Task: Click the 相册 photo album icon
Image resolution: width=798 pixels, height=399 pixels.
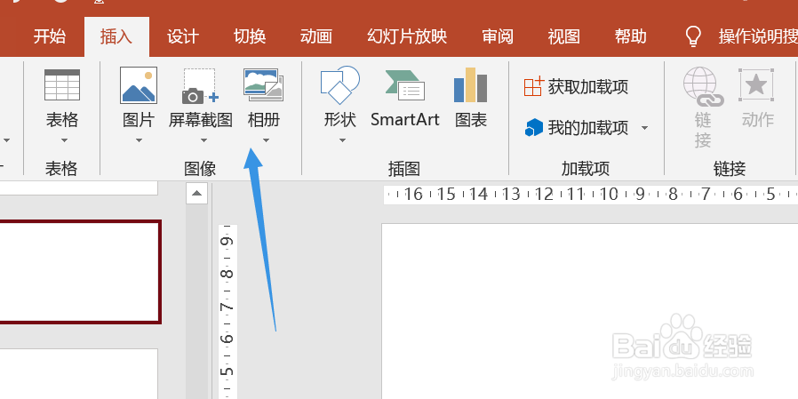Action: click(264, 85)
